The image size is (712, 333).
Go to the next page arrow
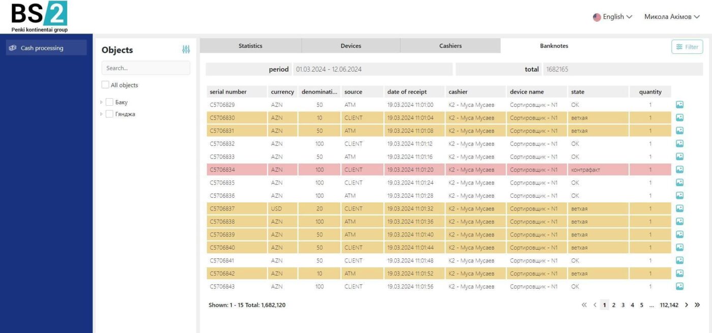click(x=687, y=305)
